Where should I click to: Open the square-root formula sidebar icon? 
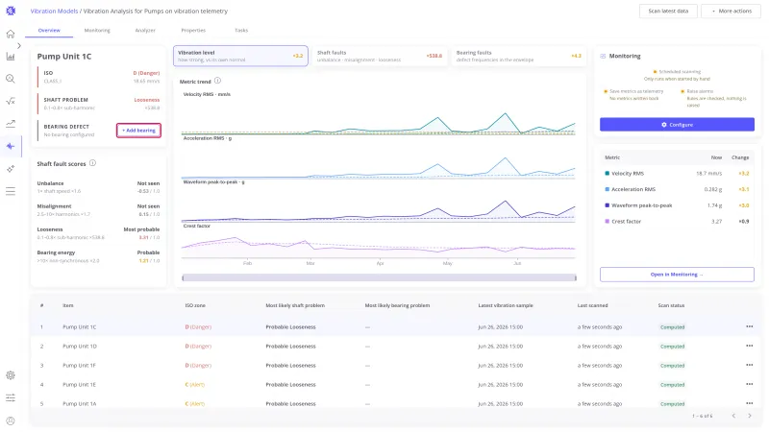11,101
